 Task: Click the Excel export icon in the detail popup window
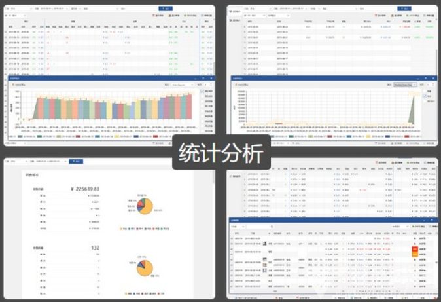[x=414, y=227]
